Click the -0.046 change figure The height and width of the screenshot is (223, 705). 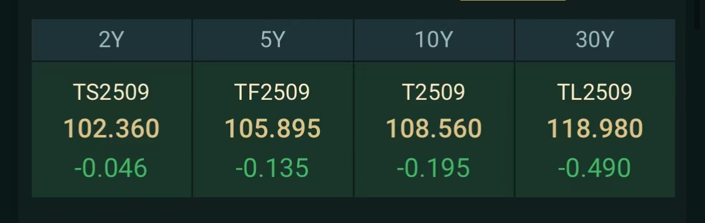111,168
